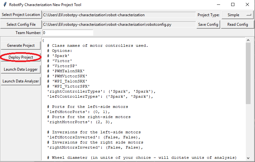
Task: Close the RobotPy Characterization window
Action: pyautogui.click(x=247, y=5)
